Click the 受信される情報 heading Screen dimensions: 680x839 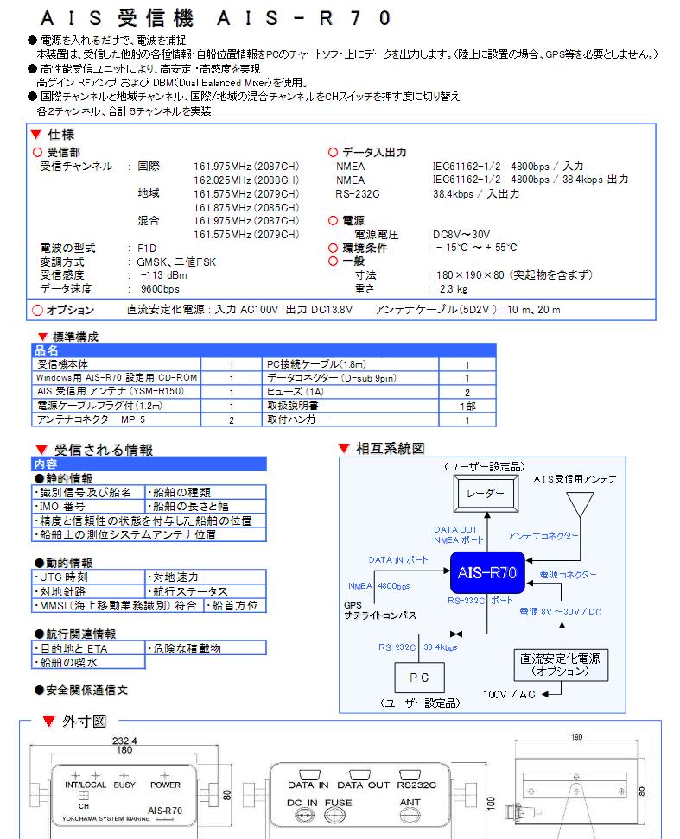[104, 450]
